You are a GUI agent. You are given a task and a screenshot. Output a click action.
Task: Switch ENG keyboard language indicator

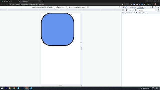pyautogui.click(x=148, y=88)
